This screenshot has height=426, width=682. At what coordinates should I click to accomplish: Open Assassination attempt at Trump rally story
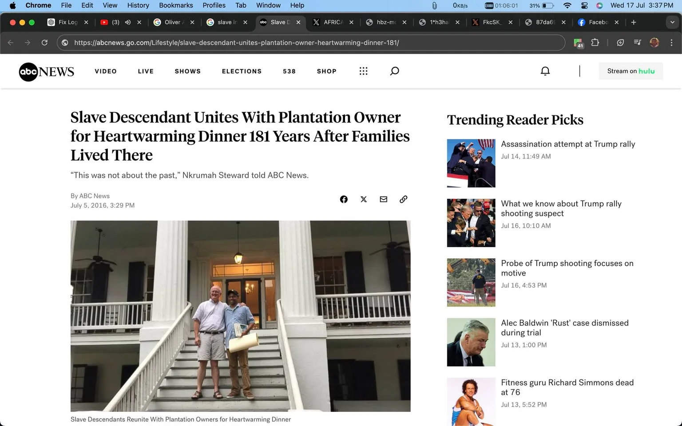coord(568,144)
